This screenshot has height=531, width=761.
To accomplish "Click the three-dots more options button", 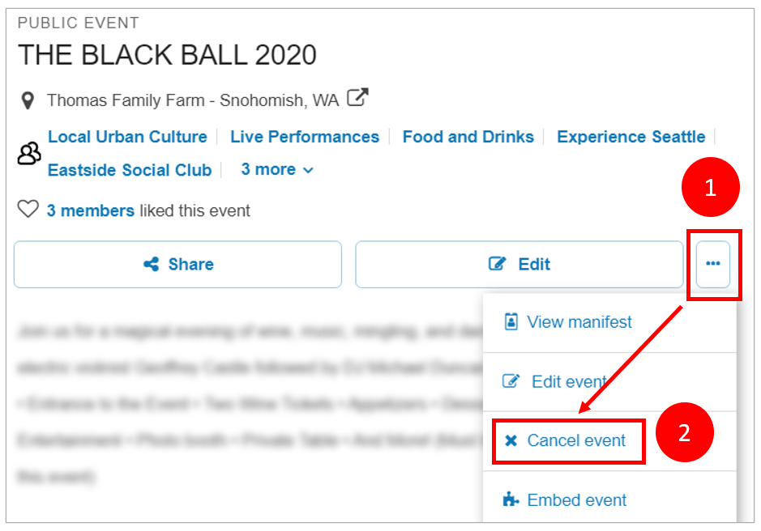I will coord(712,264).
